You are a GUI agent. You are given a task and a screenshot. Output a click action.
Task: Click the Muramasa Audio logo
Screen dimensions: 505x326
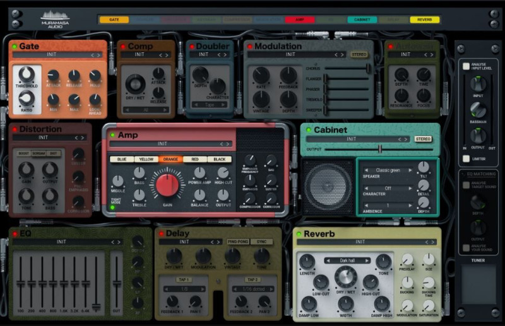[55, 20]
